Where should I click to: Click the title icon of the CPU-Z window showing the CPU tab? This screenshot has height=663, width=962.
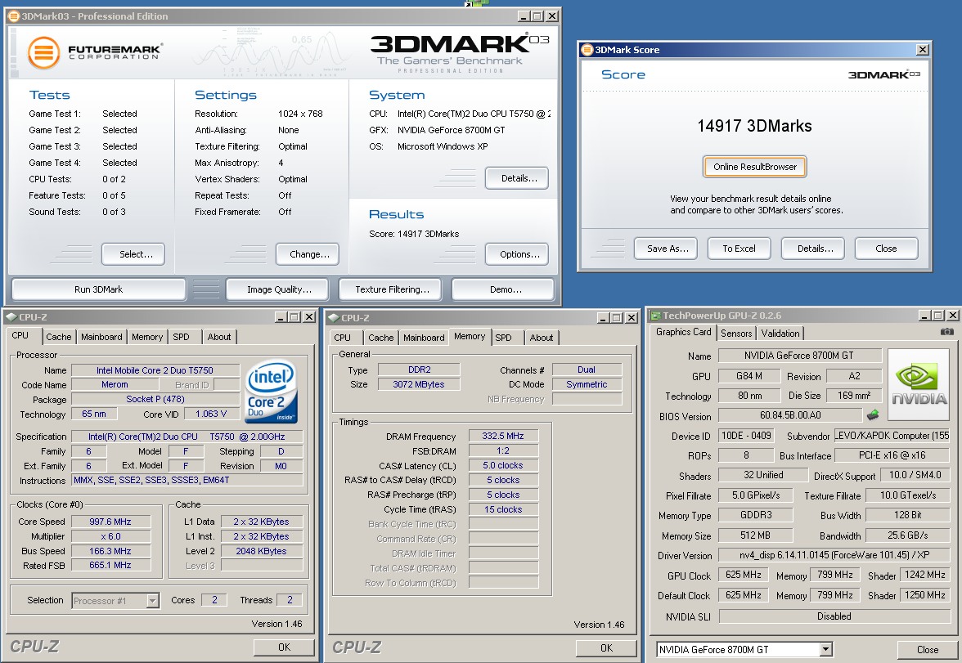coord(11,317)
